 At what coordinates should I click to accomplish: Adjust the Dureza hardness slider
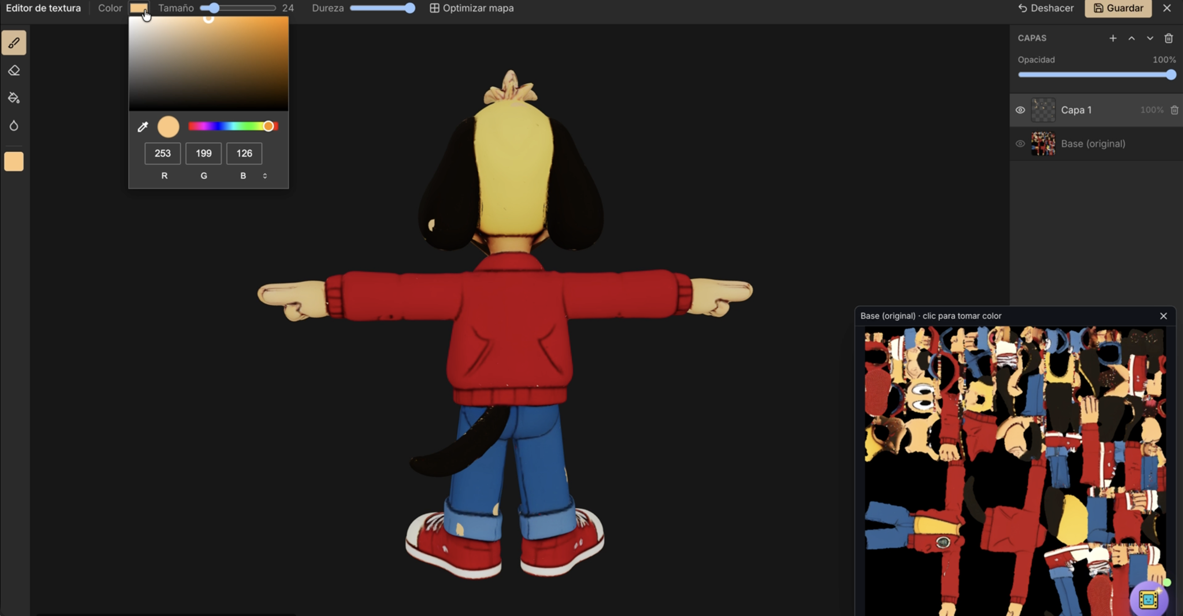[x=382, y=8]
